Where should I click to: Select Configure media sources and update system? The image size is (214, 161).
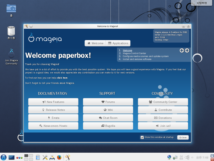[x=146, y=56]
